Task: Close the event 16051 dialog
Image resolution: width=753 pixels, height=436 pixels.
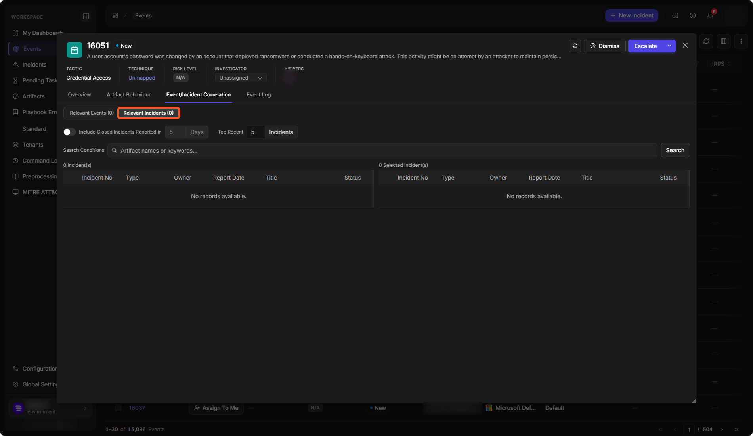Action: tap(685, 46)
